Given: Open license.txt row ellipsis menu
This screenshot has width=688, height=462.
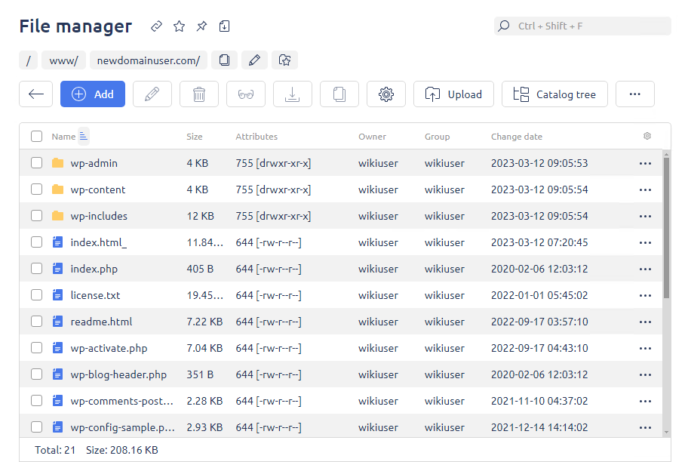Looking at the screenshot, I should point(645,296).
